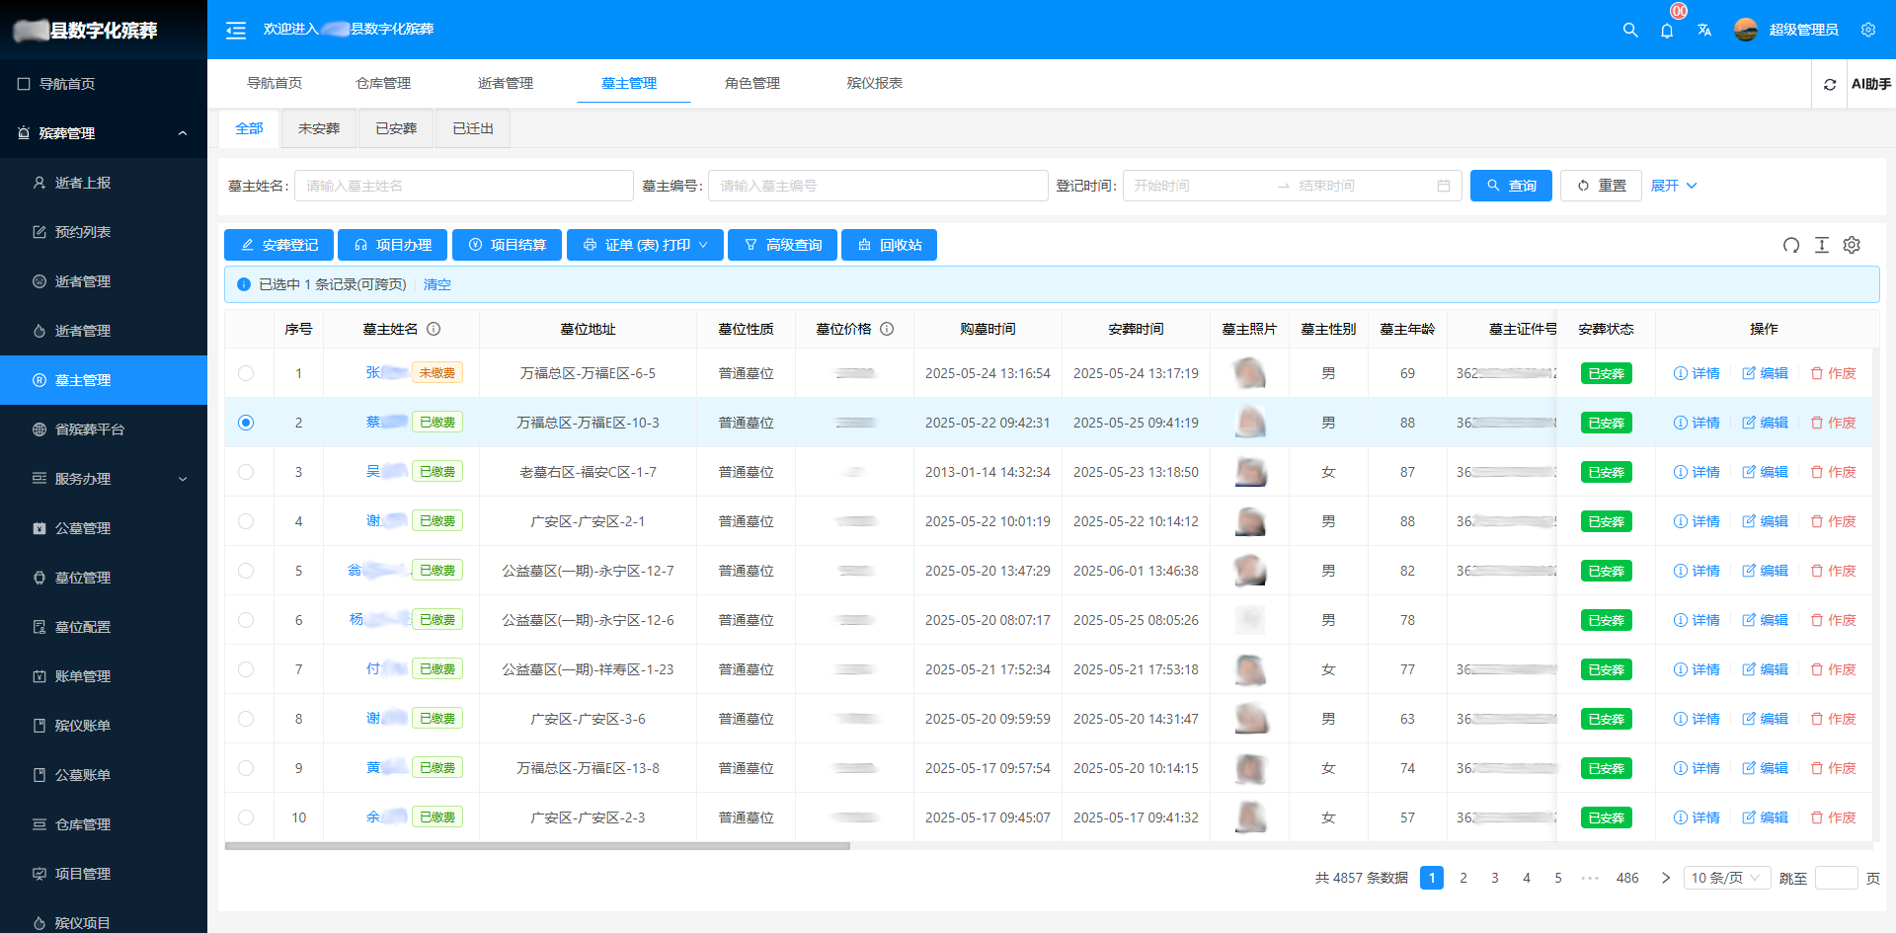Open the 10条/页 page size dropdown

(x=1726, y=878)
